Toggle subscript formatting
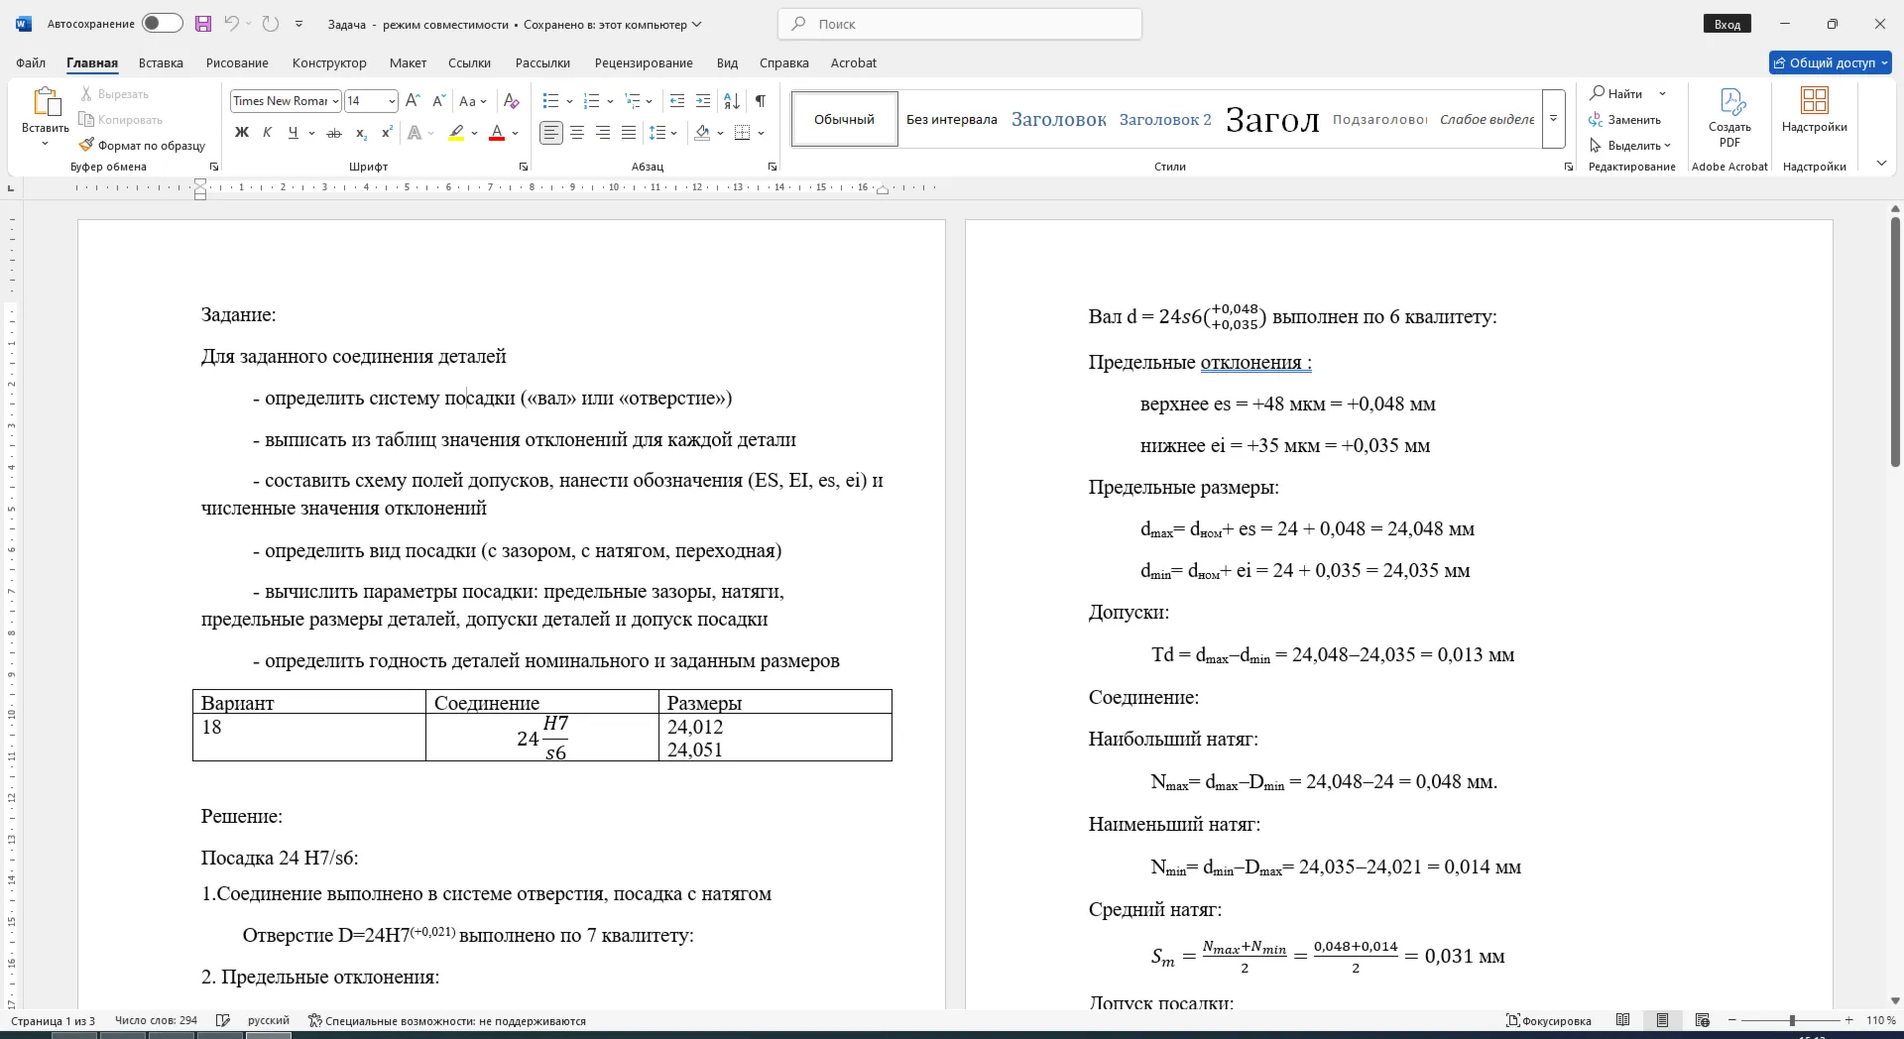The height and width of the screenshot is (1039, 1904). click(361, 133)
